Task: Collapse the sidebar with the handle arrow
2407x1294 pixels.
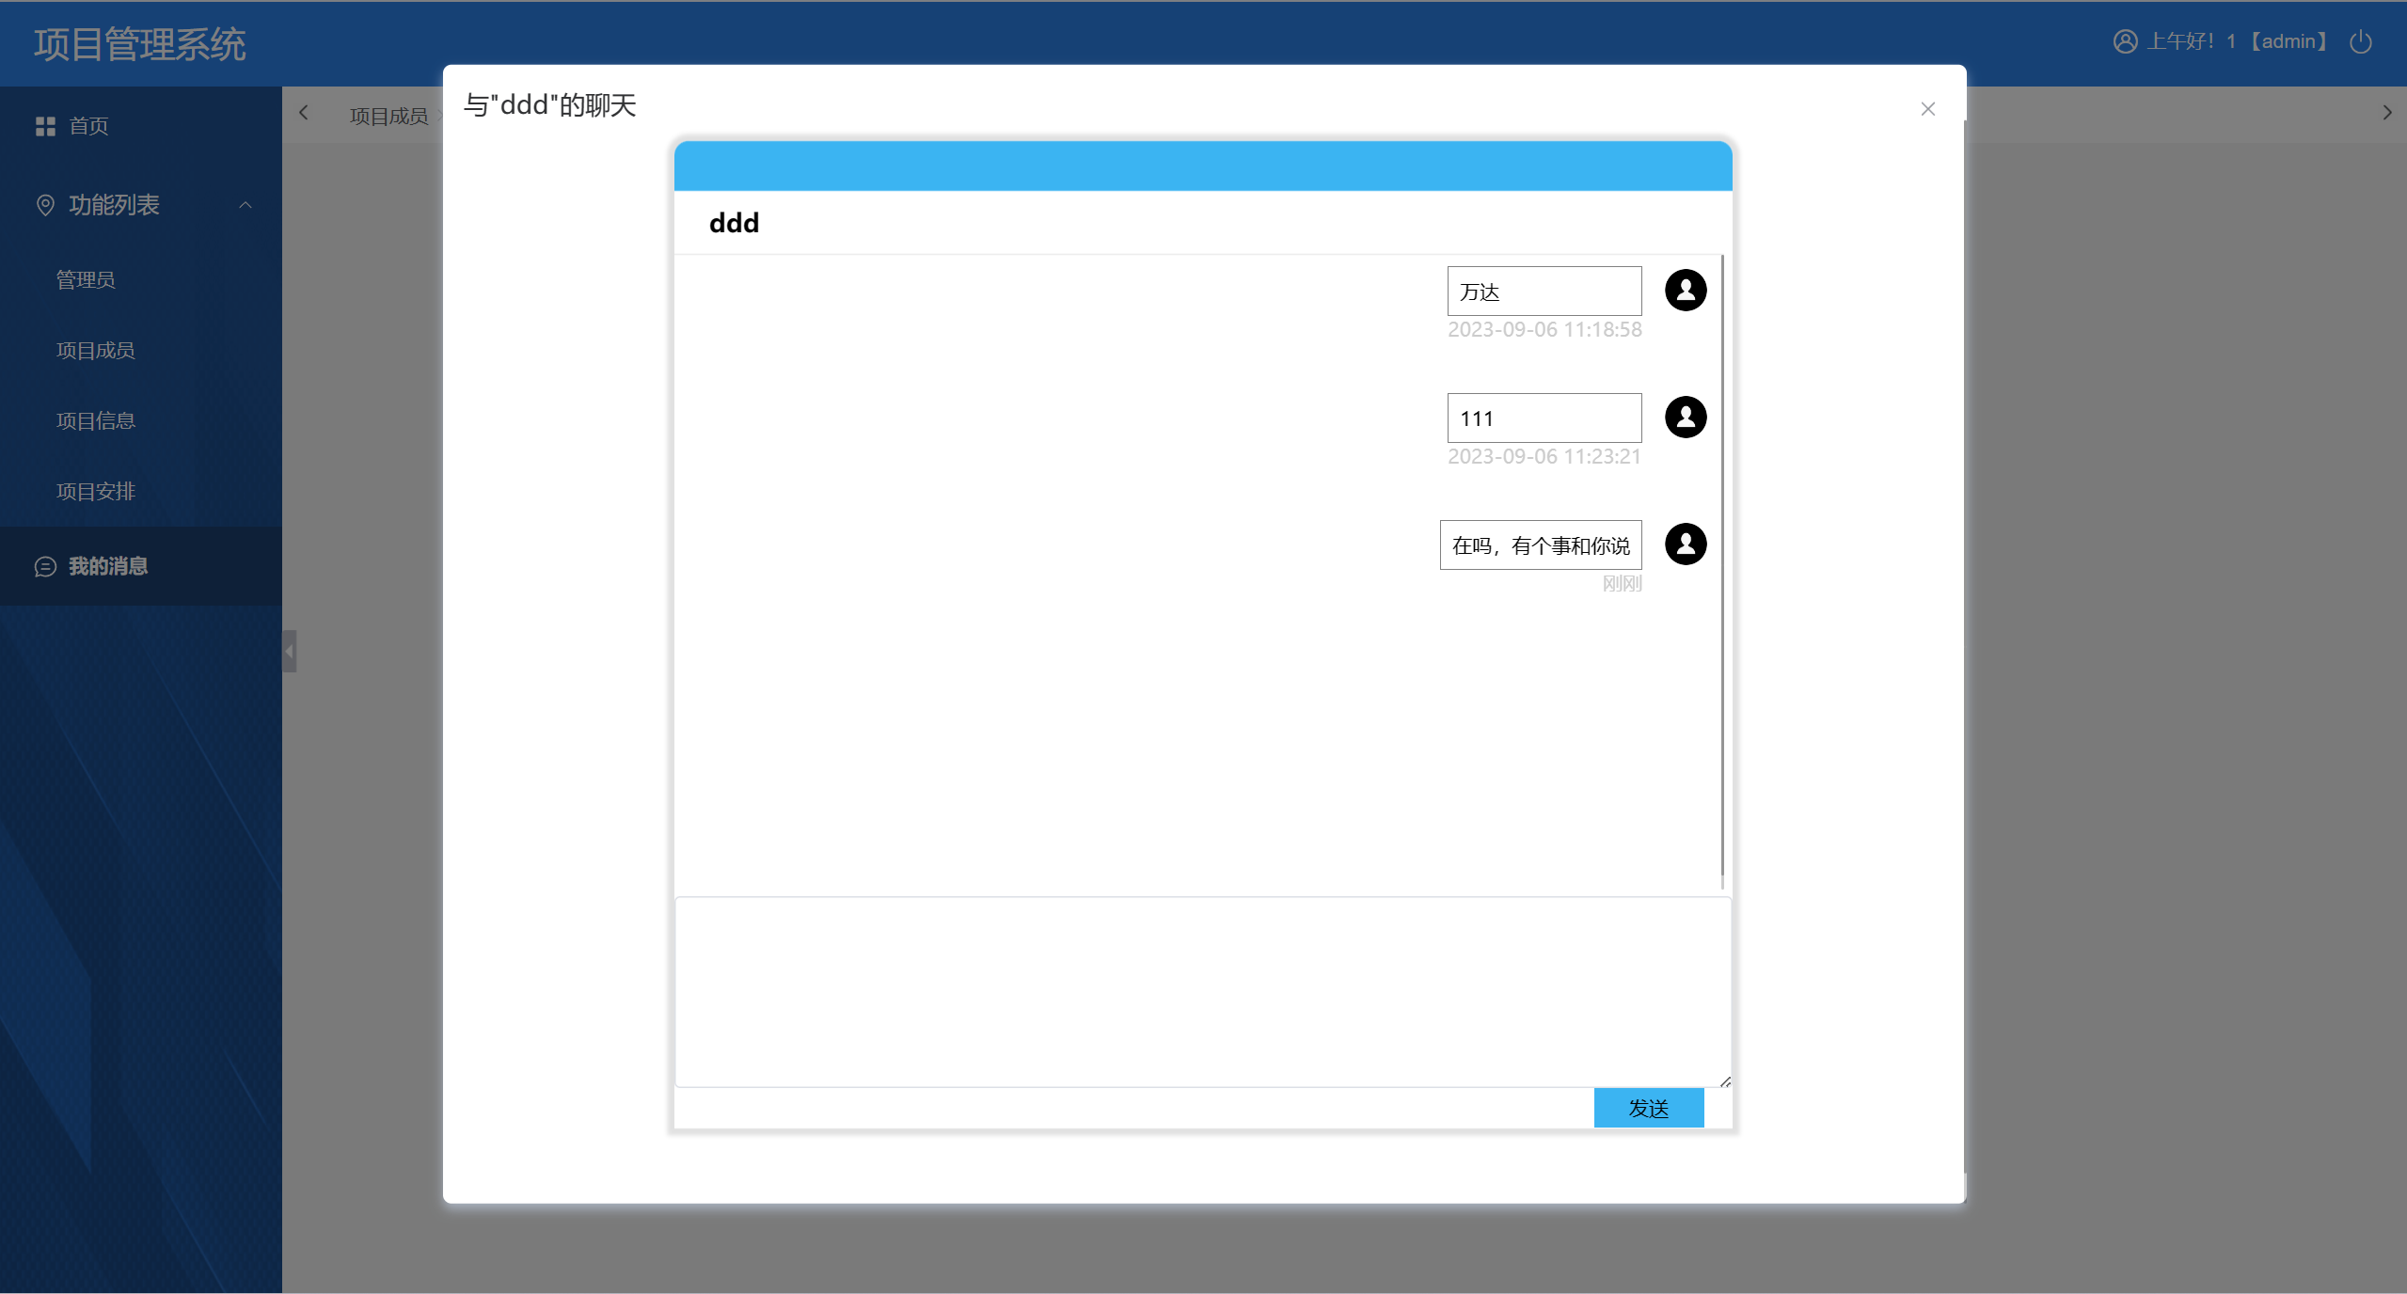Action: click(290, 651)
